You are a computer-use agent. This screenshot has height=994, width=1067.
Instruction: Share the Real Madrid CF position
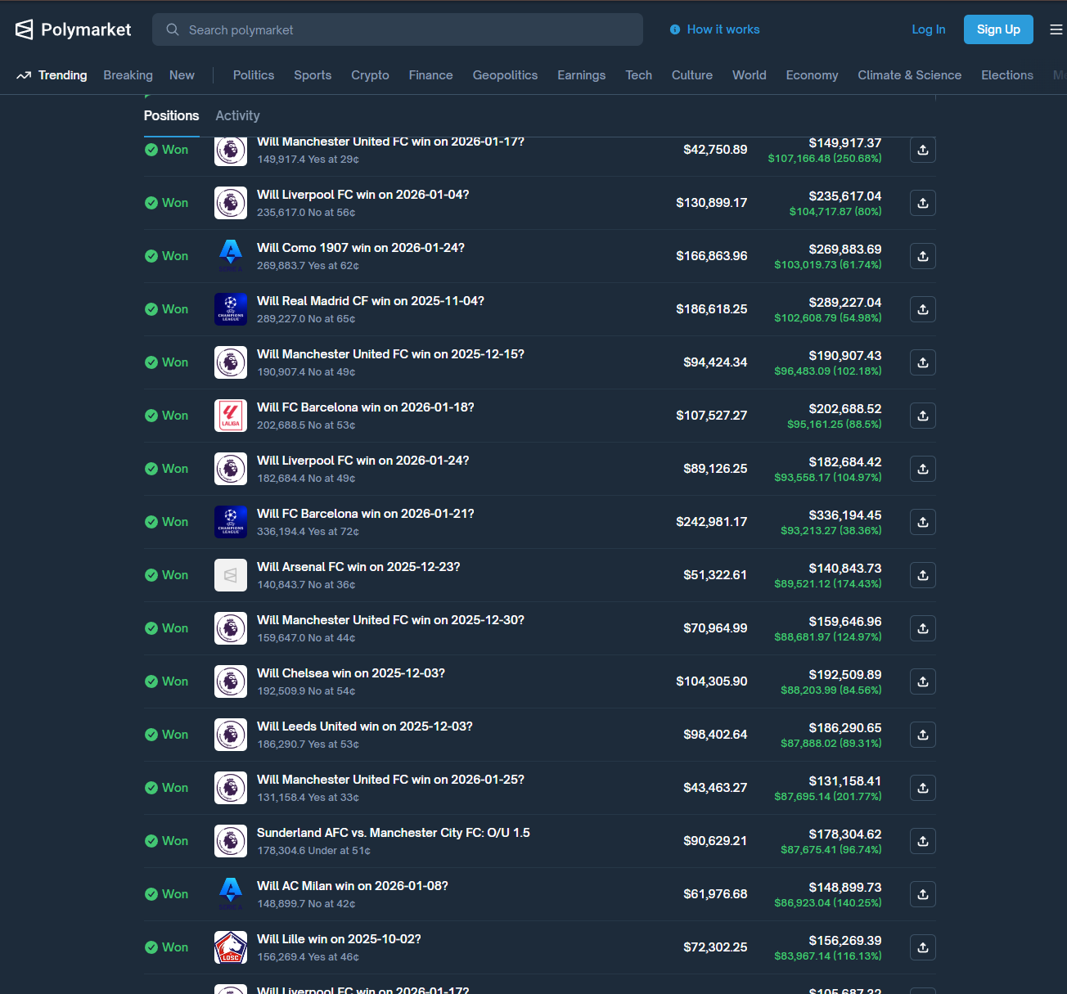pos(922,309)
